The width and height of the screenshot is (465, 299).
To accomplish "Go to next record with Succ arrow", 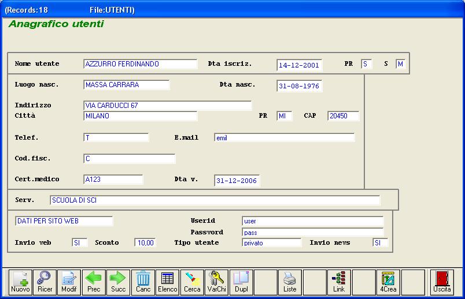I will click(x=119, y=282).
